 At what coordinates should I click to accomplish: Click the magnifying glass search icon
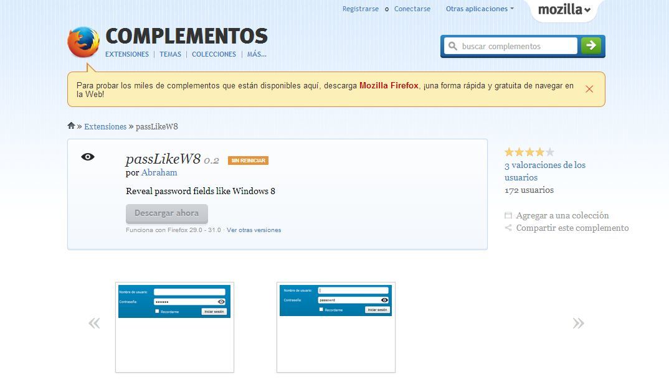453,46
